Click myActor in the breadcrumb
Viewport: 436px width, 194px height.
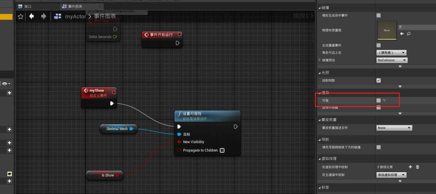(x=75, y=16)
